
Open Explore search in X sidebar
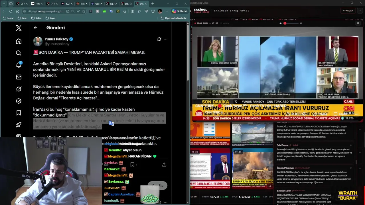pos(19,53)
